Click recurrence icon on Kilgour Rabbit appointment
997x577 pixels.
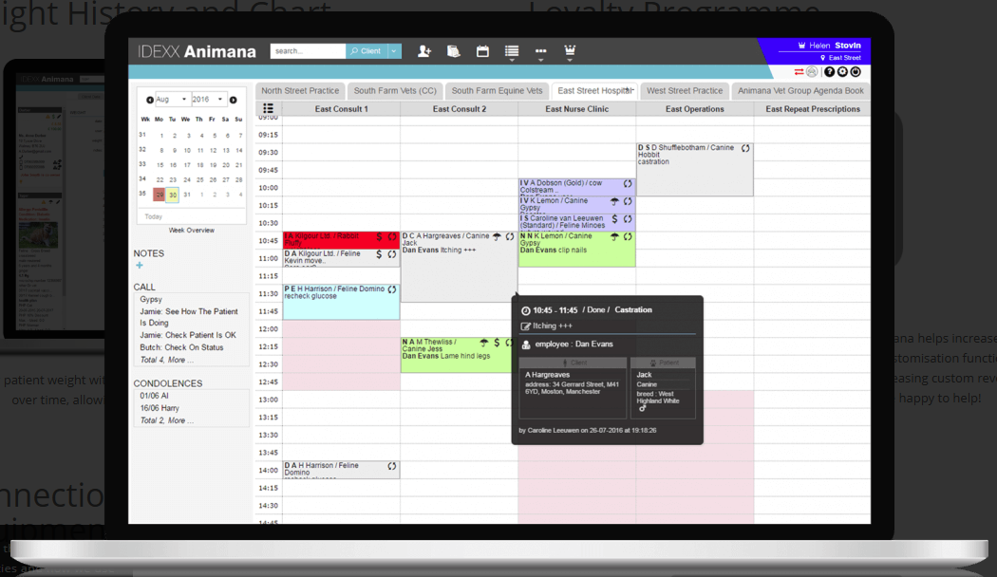point(391,236)
